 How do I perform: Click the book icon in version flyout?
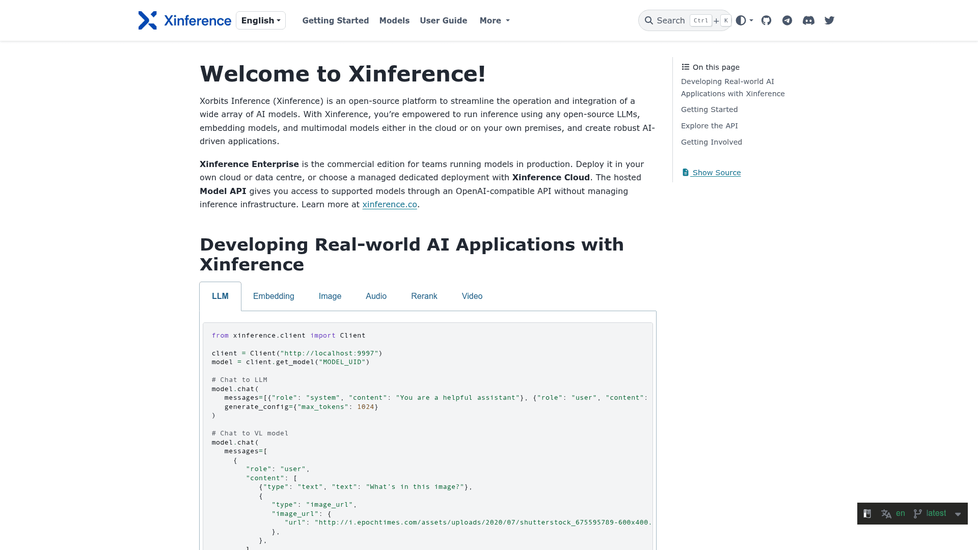click(867, 513)
